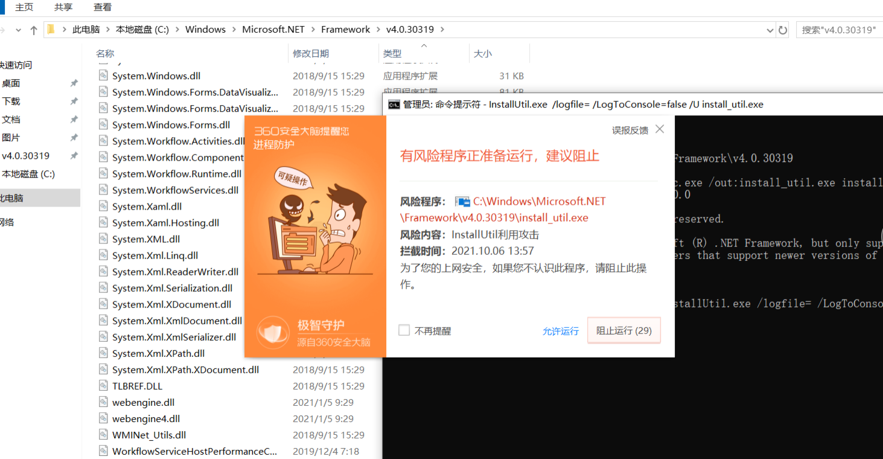Refresh the Explorer folder view
Image resolution: width=883 pixels, height=459 pixels.
pos(783,30)
